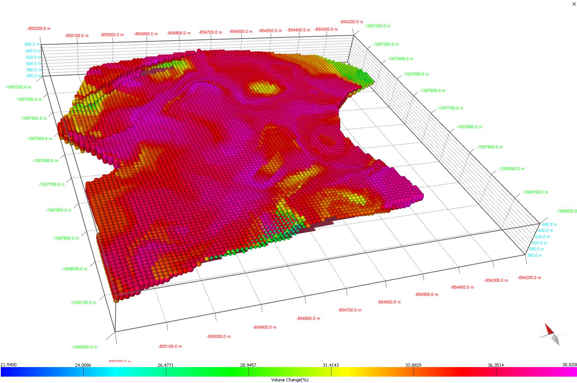Click the '-854900.0 m' label along top edge
This screenshot has width=577, height=383.
coord(146,34)
